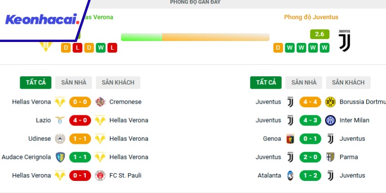Click the form comparison progress bar
Screen dimensions: 386x193
(195, 37)
